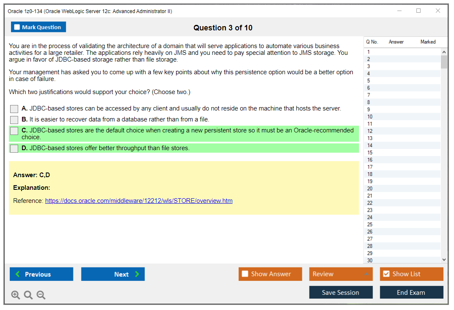Select question 9 in the list

click(x=402, y=109)
